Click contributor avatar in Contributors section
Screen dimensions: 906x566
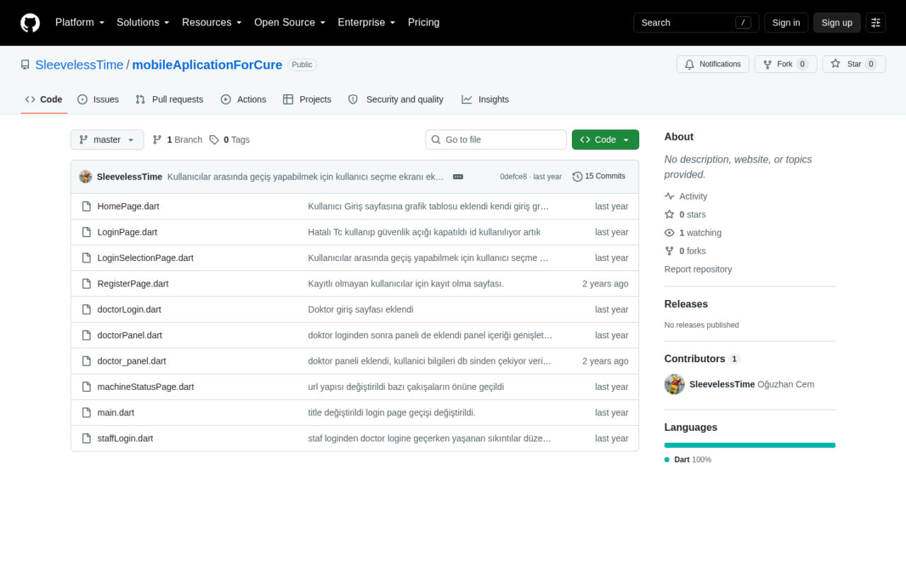675,384
